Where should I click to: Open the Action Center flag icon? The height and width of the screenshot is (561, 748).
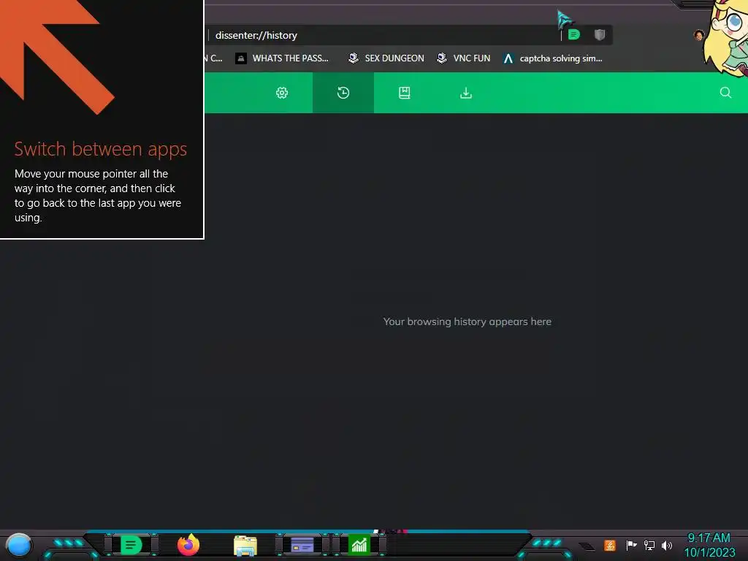[631, 545]
